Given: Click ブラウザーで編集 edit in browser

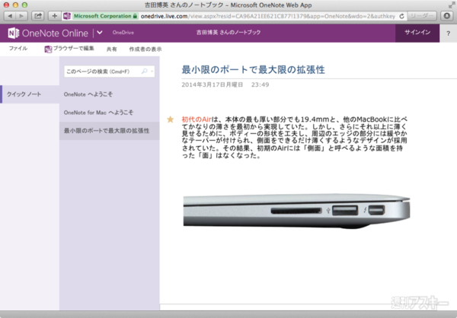Looking at the screenshot, I should click(73, 49).
